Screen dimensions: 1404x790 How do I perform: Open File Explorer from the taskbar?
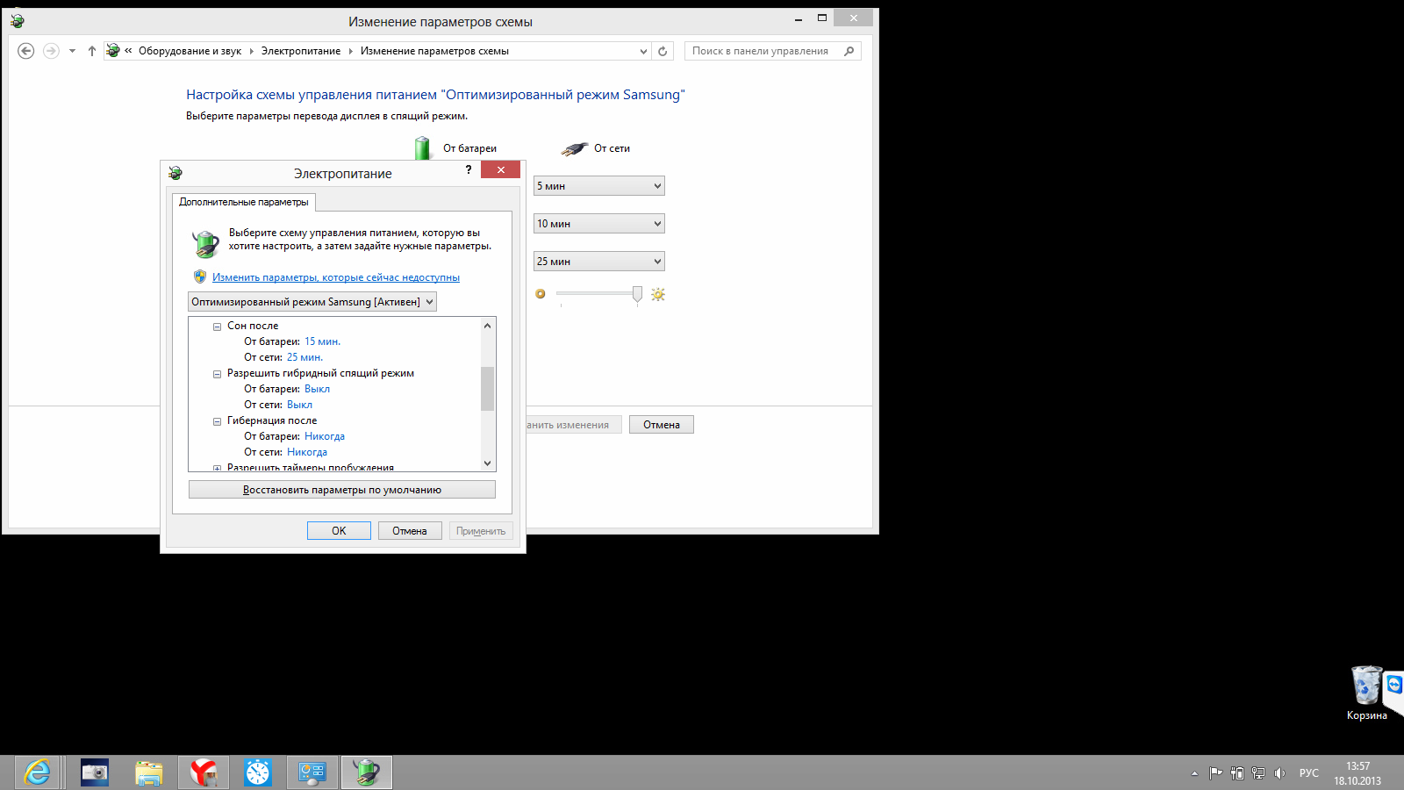[149, 772]
